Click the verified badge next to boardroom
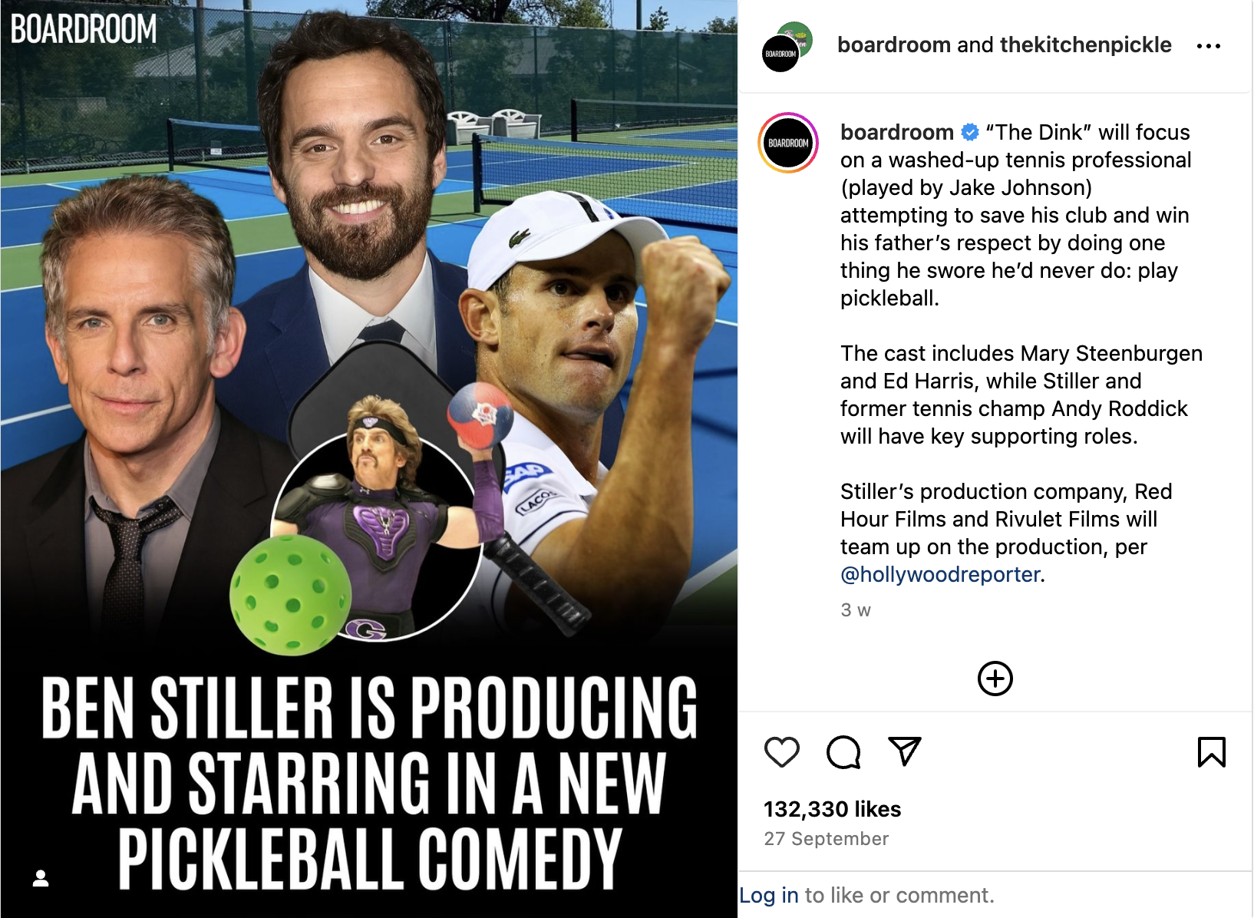1254x918 pixels. (970, 132)
